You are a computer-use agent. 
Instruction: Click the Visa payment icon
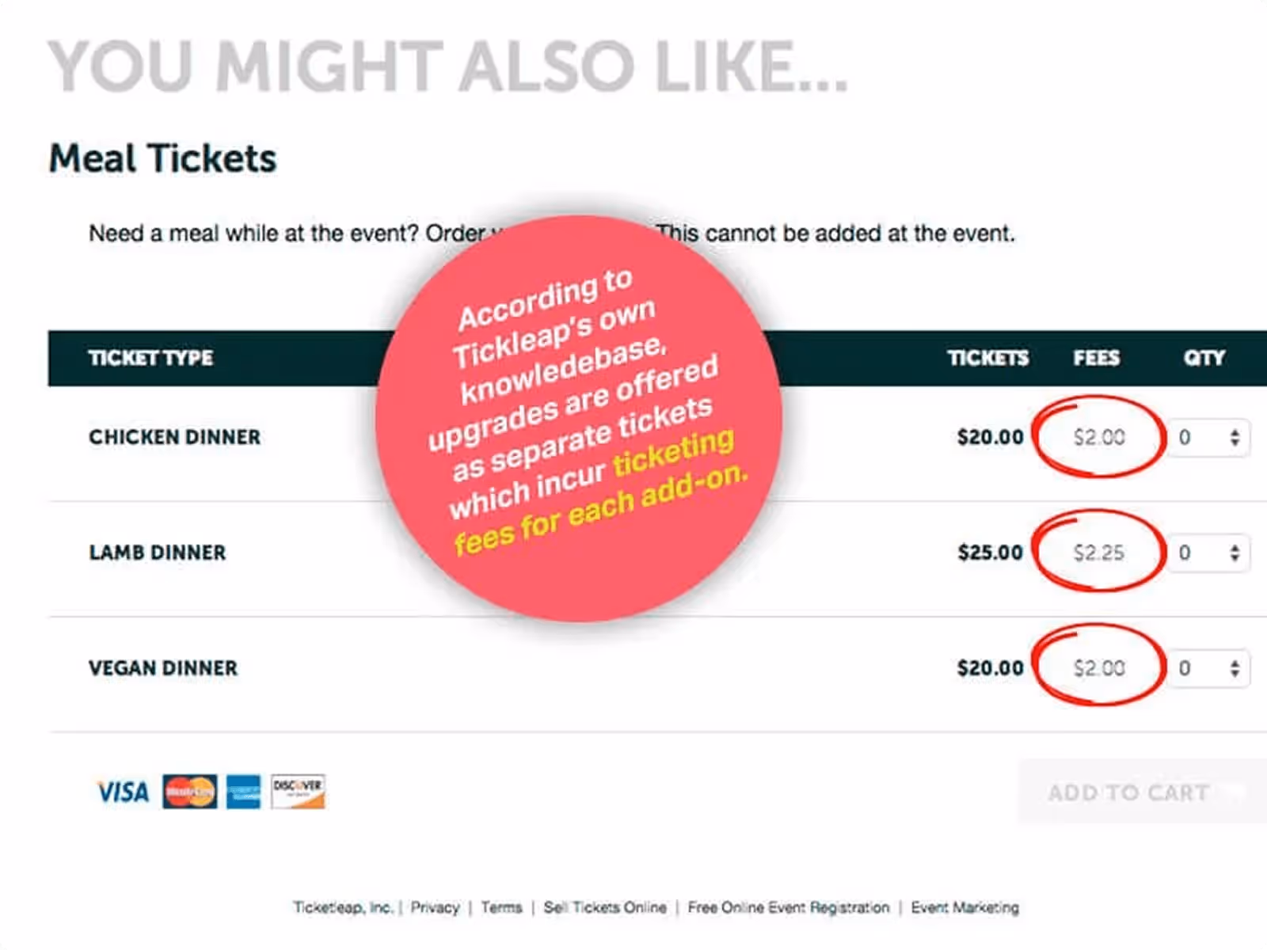tap(124, 792)
